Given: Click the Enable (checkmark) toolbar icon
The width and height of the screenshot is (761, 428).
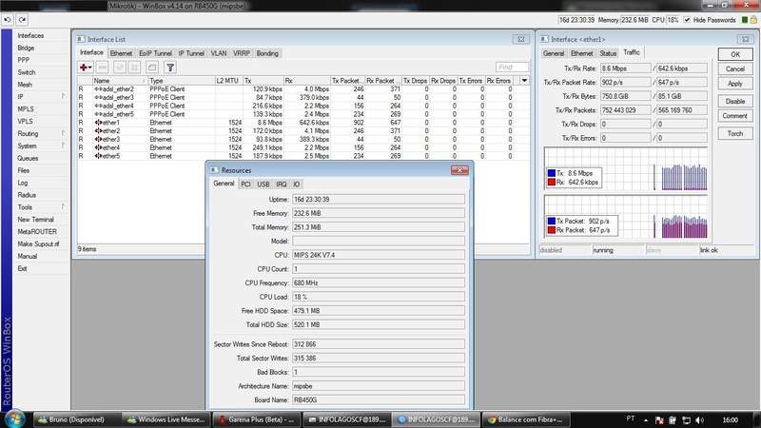Looking at the screenshot, I should 120,68.
